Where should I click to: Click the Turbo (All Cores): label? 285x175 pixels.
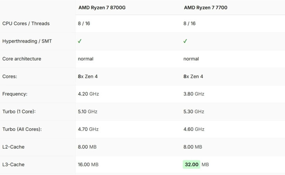point(22,129)
